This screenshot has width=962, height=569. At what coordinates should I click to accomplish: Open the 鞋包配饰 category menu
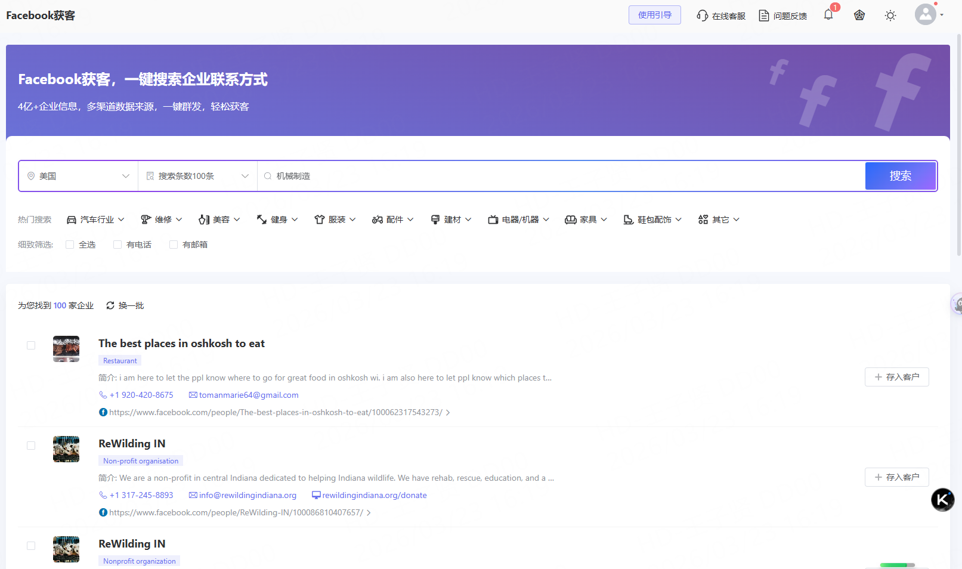click(x=652, y=219)
